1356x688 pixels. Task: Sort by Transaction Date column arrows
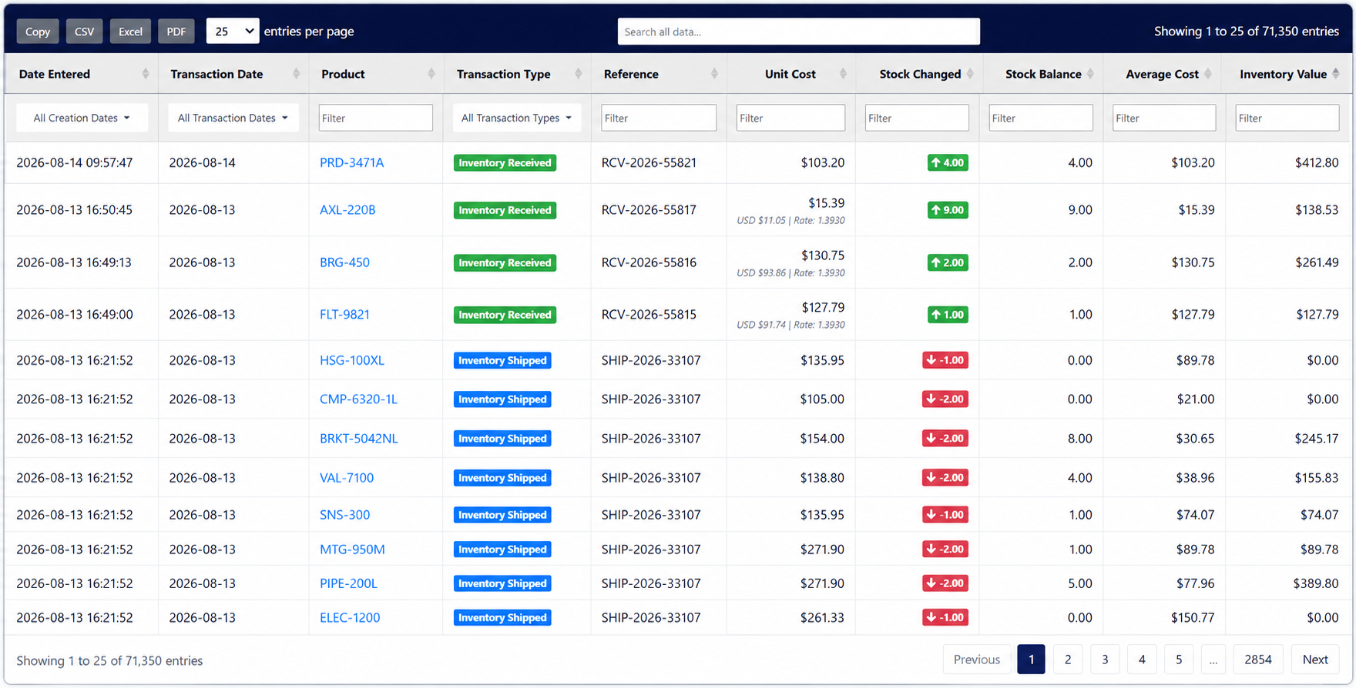pyautogui.click(x=296, y=74)
